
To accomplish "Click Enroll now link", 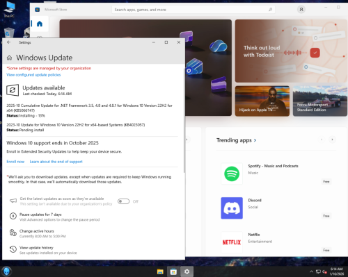I will pos(15,162).
